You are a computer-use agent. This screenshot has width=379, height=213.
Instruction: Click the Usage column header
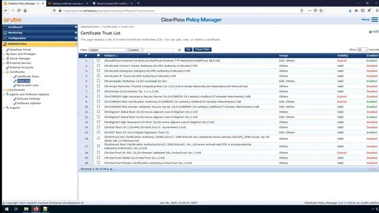click(284, 56)
